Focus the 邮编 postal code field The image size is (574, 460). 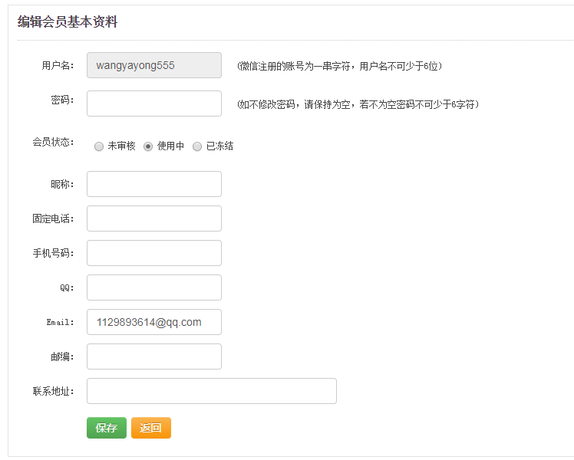tap(154, 356)
